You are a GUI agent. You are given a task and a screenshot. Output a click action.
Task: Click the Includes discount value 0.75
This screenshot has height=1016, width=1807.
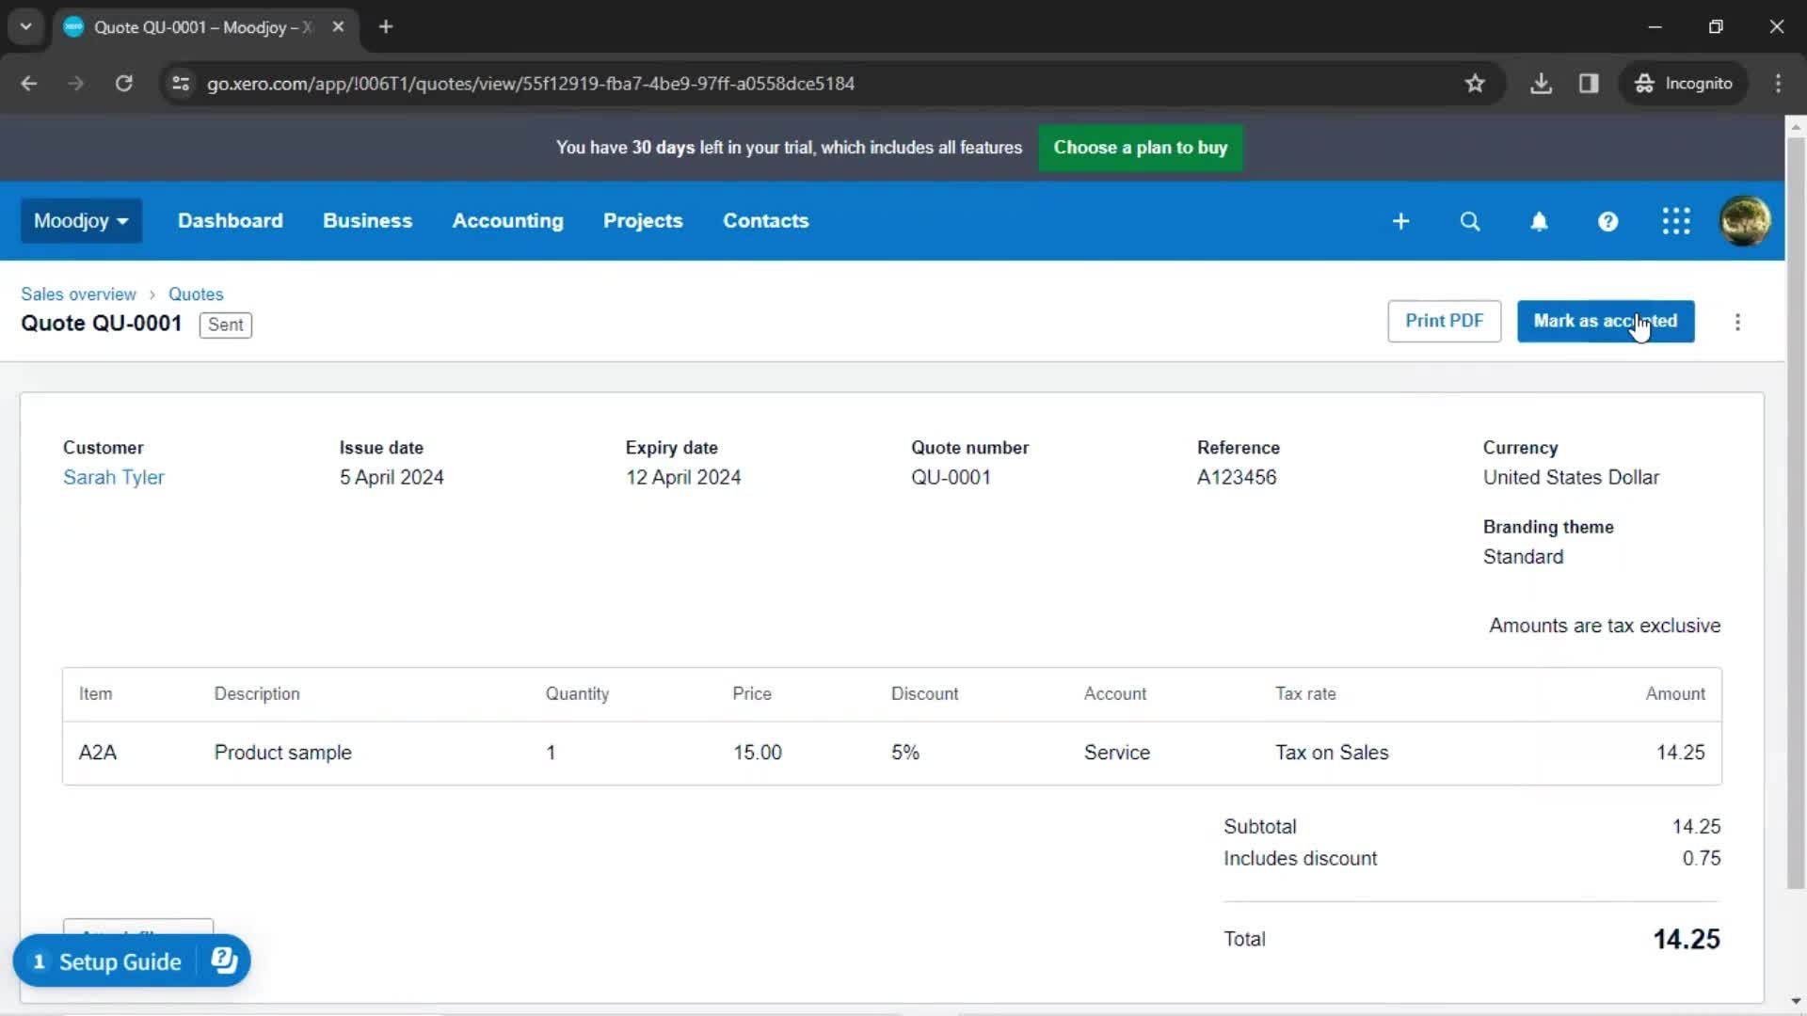[x=1702, y=859]
